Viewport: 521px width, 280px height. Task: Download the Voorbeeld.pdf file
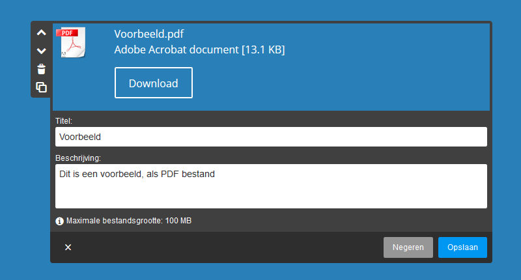(154, 83)
